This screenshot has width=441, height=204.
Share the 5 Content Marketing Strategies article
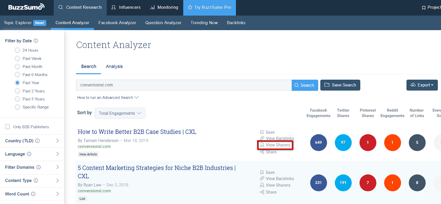click(268, 192)
